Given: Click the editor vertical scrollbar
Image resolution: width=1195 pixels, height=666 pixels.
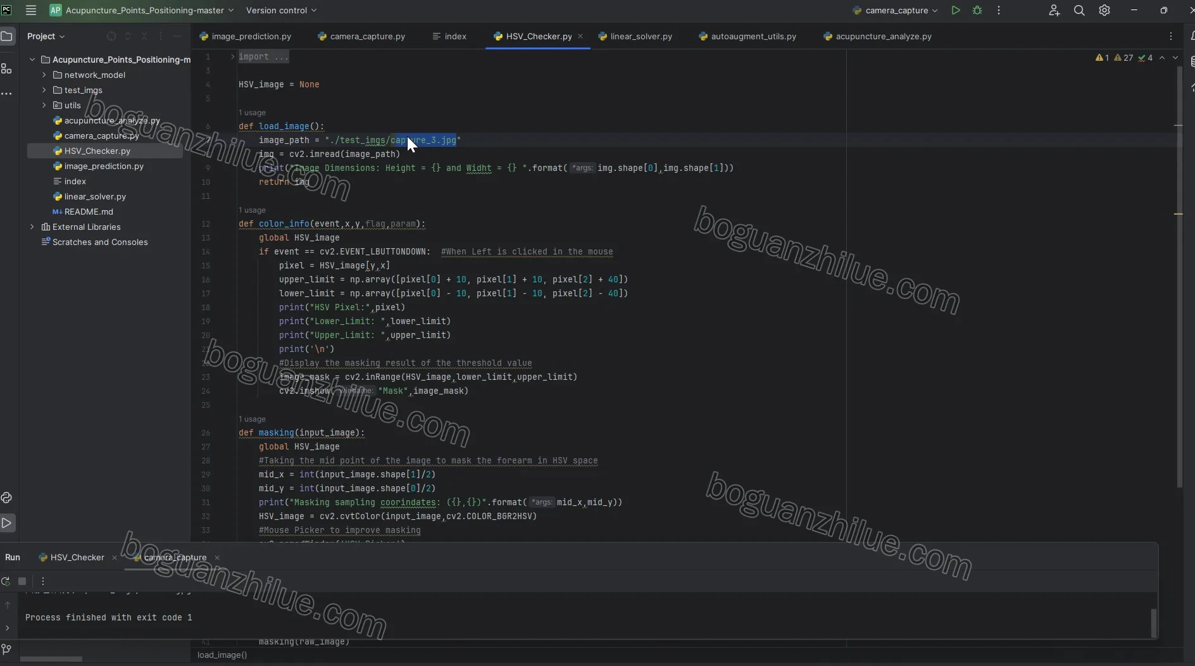Looking at the screenshot, I should [1179, 275].
